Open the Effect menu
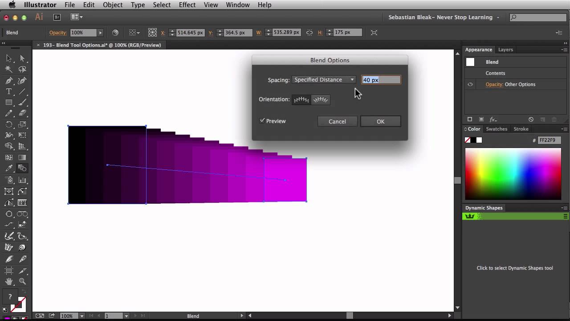Image resolution: width=570 pixels, height=321 pixels. tap(187, 5)
